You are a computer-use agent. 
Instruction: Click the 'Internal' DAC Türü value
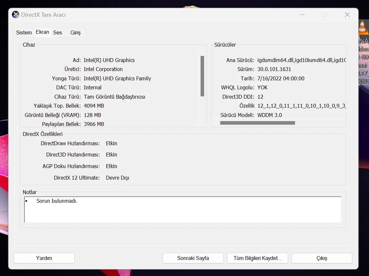click(x=93, y=87)
